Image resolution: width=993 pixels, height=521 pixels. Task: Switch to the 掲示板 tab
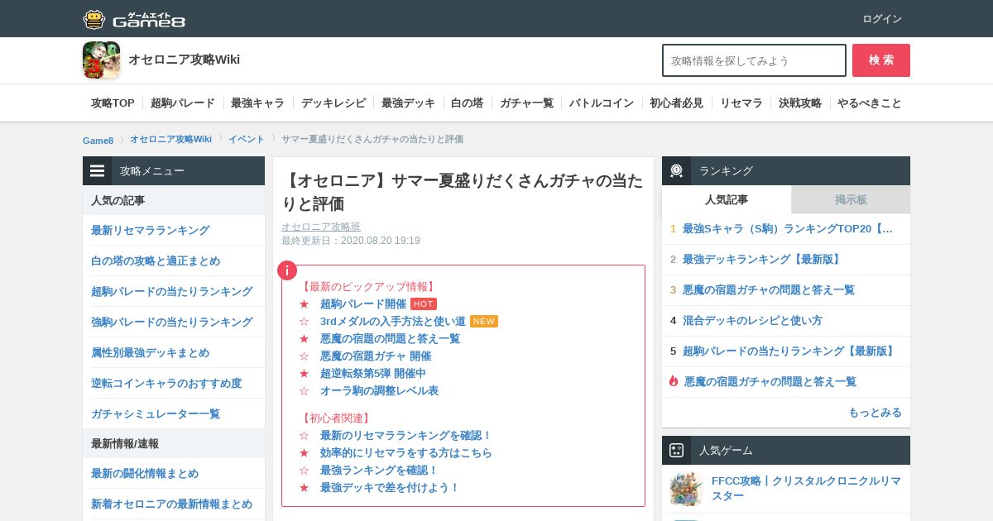[x=851, y=199]
